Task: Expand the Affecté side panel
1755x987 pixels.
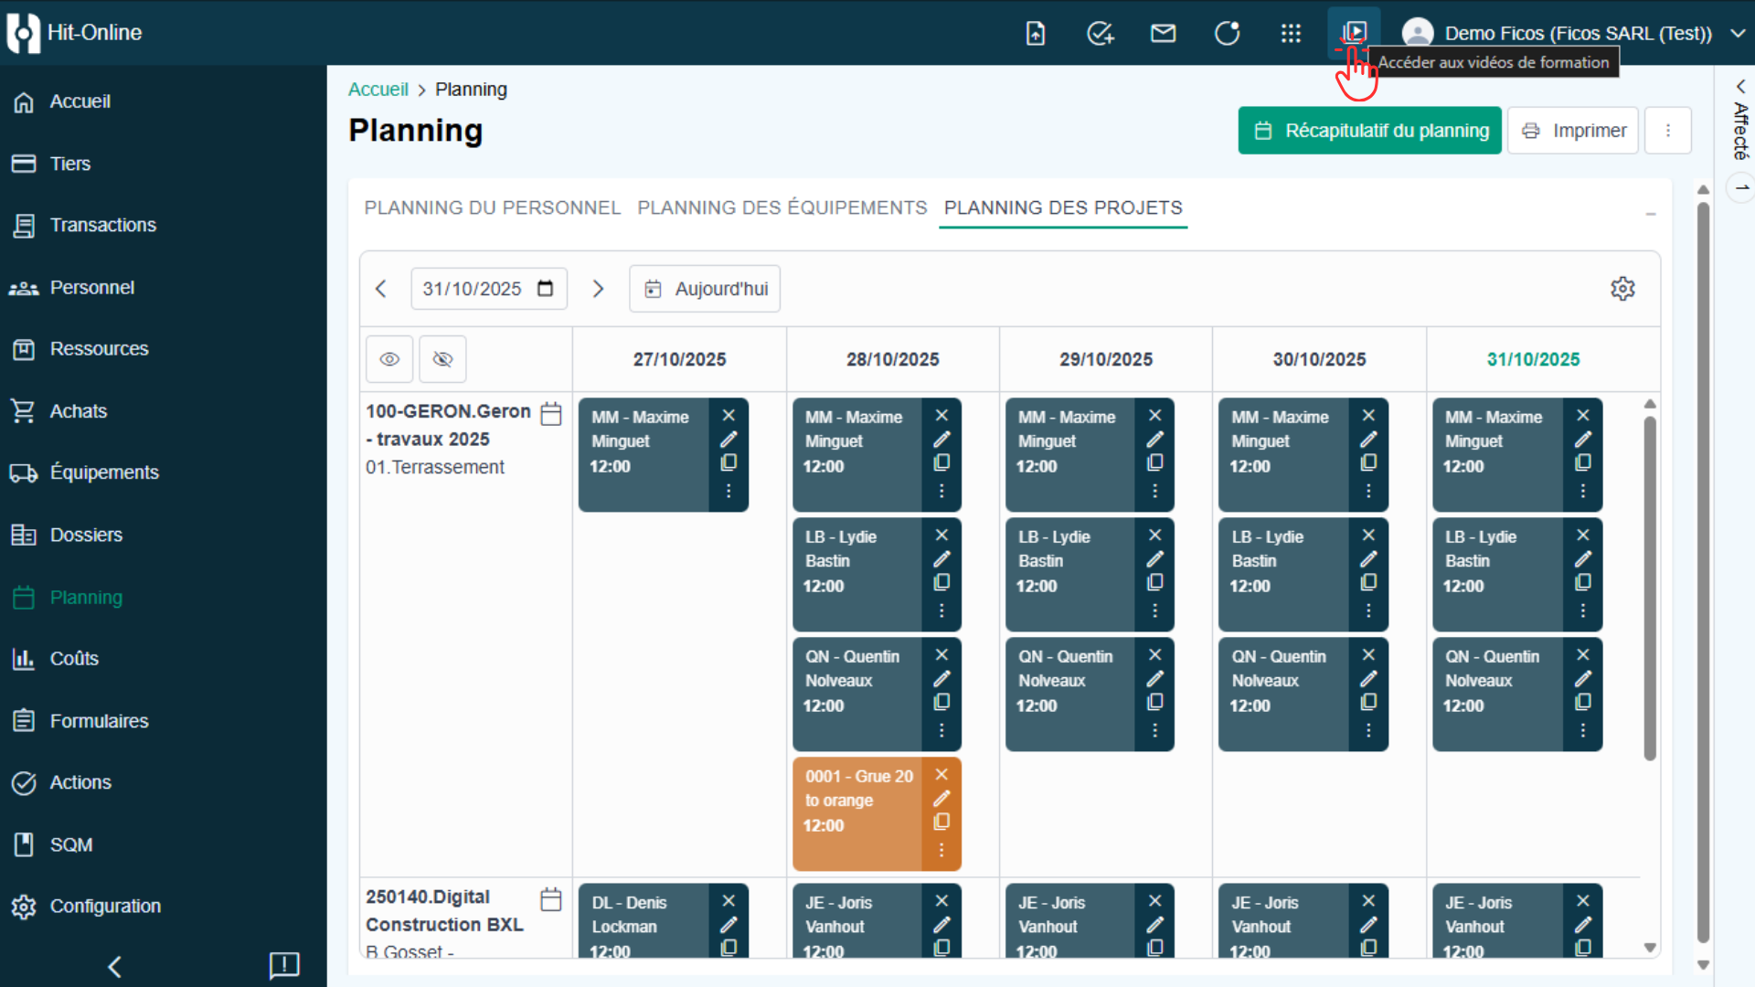Action: click(x=1740, y=86)
